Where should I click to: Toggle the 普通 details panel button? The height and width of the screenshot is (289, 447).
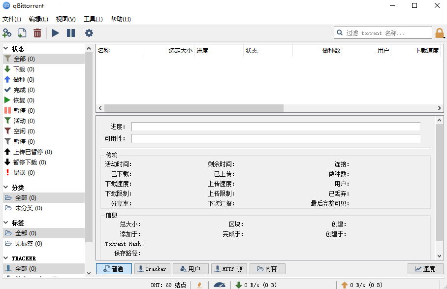point(114,269)
